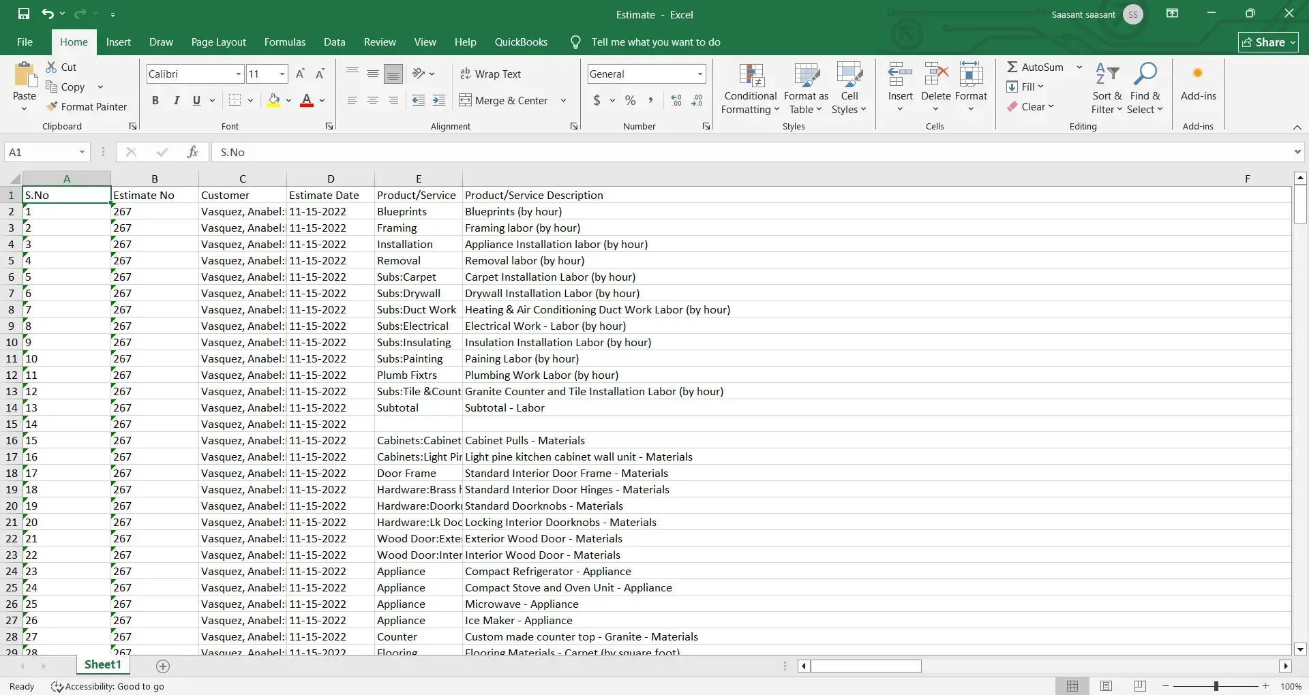
Task: Click the Merge & Center button
Action: click(x=503, y=100)
